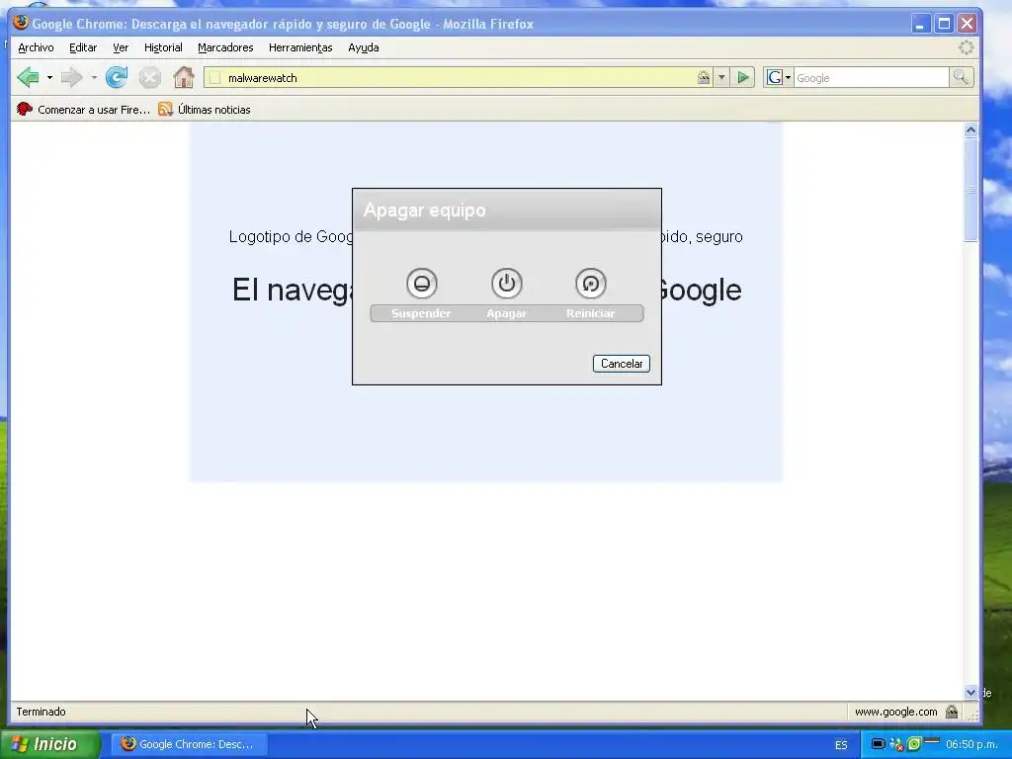
Task: Open the Editar menu
Action: (x=83, y=47)
